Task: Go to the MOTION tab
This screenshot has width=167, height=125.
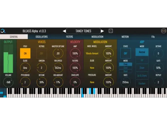Action: pos(125,37)
